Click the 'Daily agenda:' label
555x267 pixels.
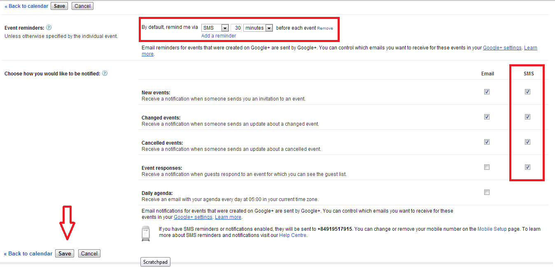[157, 193]
